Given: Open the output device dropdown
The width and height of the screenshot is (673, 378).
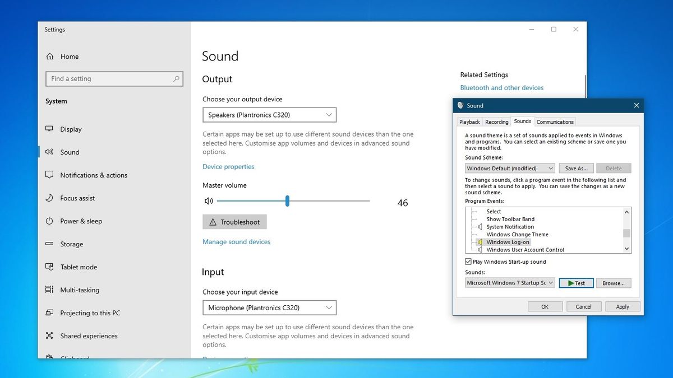Looking at the screenshot, I should click(269, 114).
